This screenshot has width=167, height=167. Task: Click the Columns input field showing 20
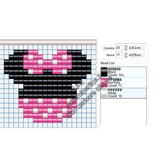click(x=119, y=48)
